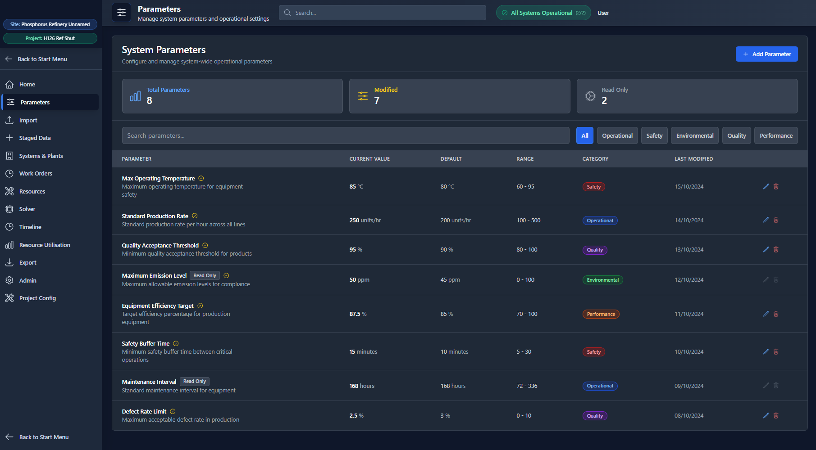The height and width of the screenshot is (450, 816).
Task: Click top Back to Start Menu link
Action: pyautogui.click(x=42, y=59)
